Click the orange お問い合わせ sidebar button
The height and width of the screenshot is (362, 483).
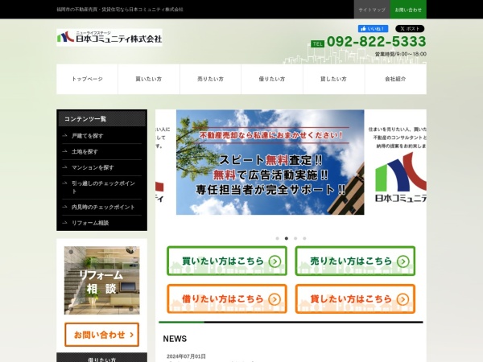(101, 335)
